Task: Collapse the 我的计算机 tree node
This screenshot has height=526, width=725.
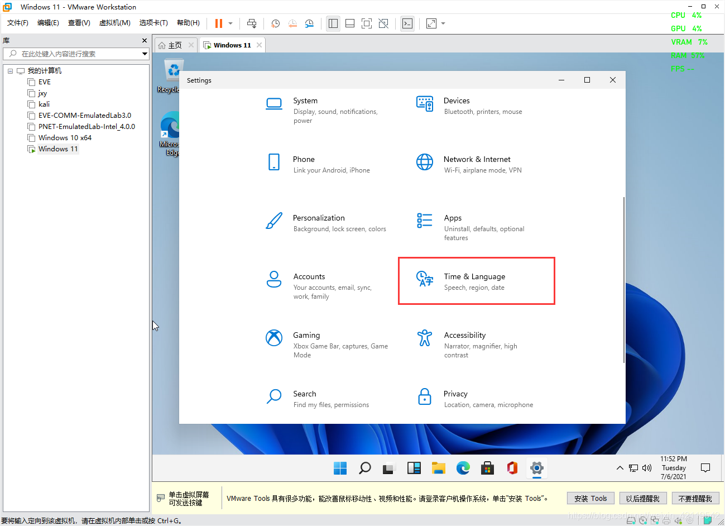Action: click(10, 71)
